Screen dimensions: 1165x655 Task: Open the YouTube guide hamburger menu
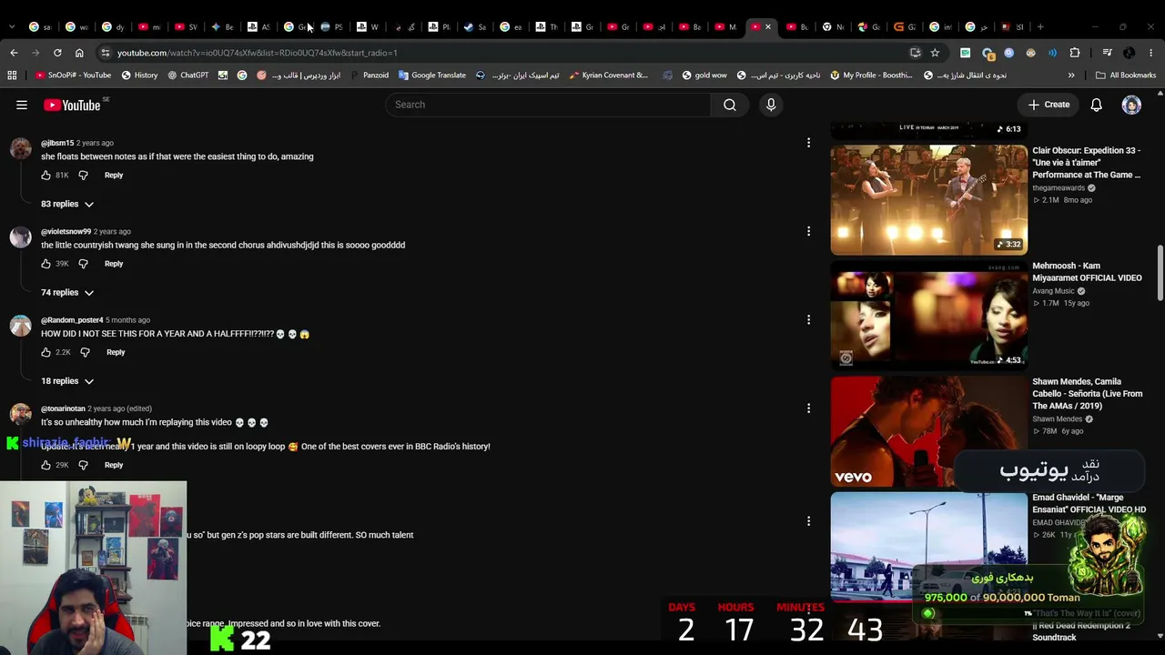pos(22,105)
